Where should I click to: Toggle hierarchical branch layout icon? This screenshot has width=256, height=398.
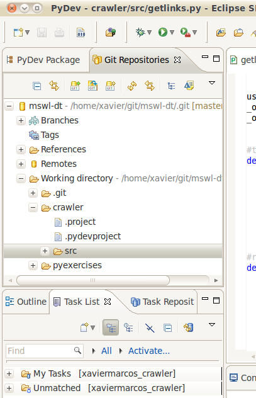pyautogui.click(x=171, y=86)
